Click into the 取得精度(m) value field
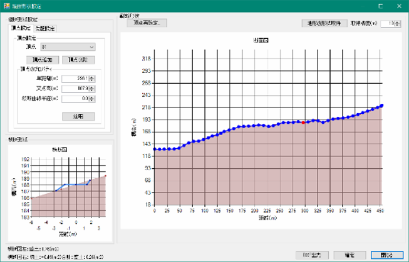This screenshot has height=262, width=409. coord(388,24)
